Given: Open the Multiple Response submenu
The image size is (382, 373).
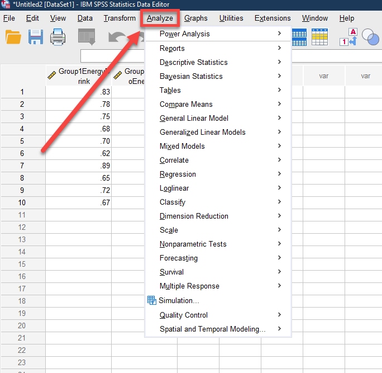Looking at the screenshot, I should click(218, 286).
